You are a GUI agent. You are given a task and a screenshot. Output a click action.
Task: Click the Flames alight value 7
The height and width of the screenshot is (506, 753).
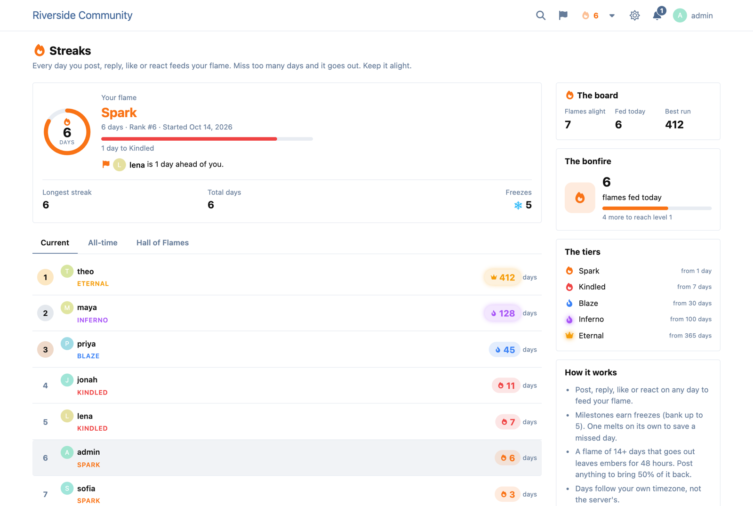[568, 125]
